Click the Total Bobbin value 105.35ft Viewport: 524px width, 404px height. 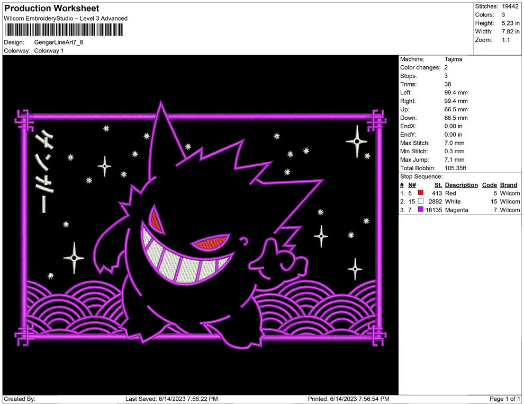coord(456,168)
